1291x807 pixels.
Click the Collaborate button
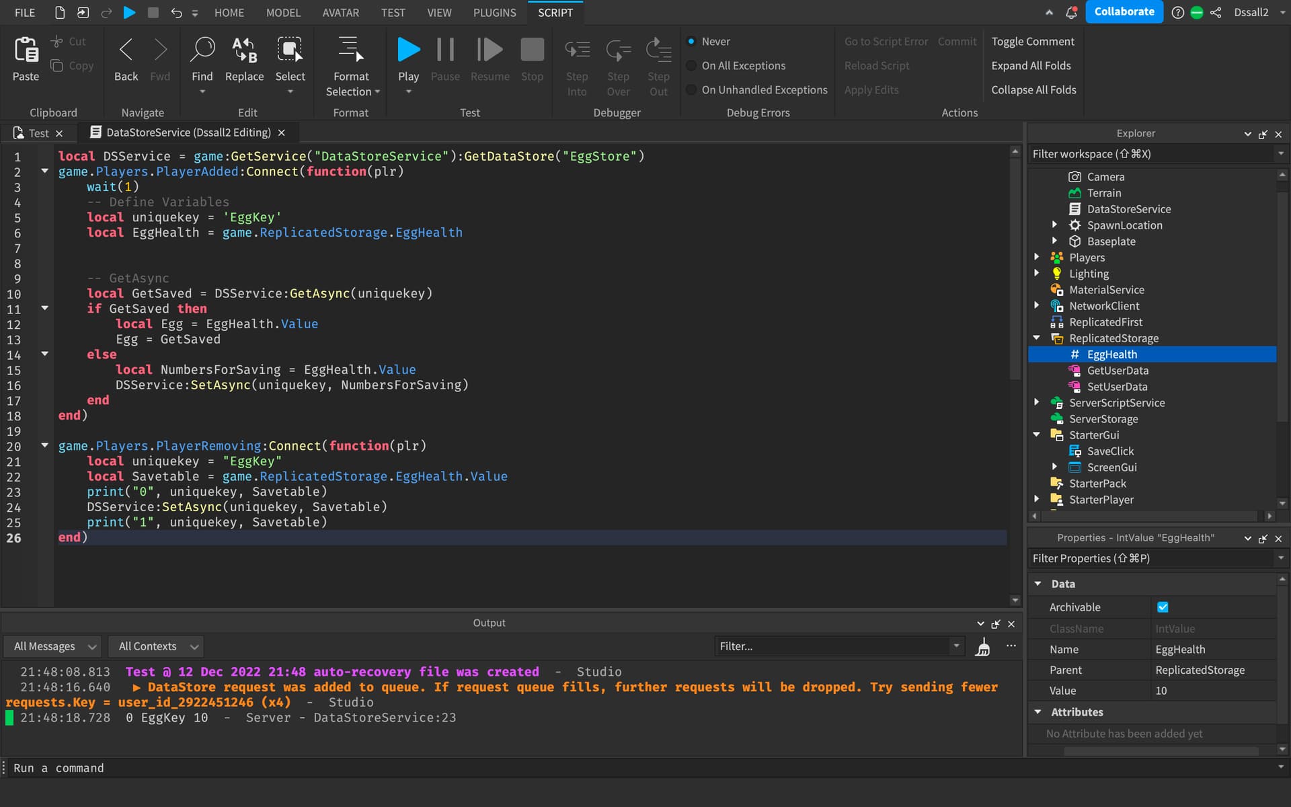tap(1124, 11)
